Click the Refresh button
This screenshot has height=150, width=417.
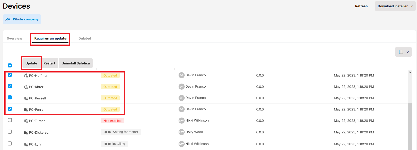click(x=361, y=6)
